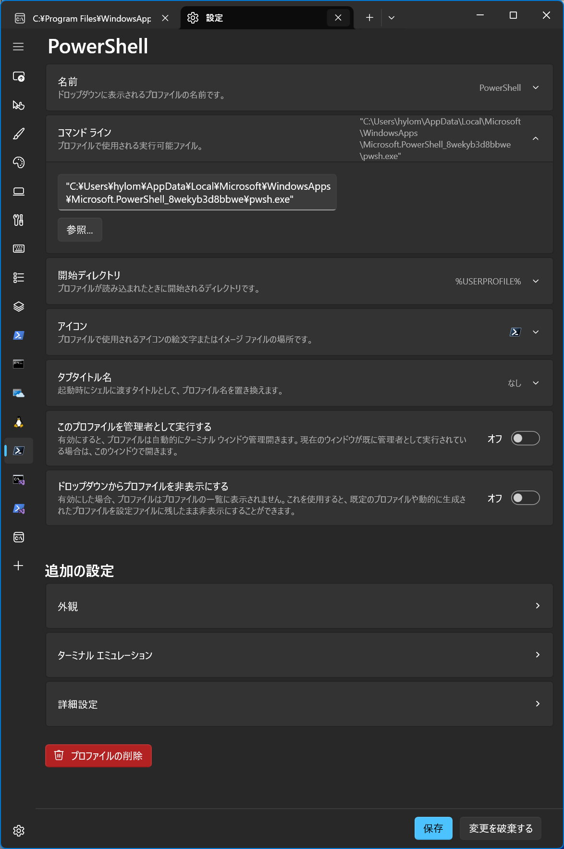
Task: Click terminal icon on the first tab
Action: tap(20, 18)
